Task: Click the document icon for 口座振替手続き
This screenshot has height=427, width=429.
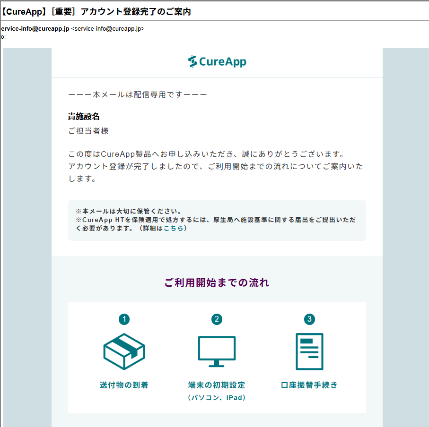Action: pos(309,351)
